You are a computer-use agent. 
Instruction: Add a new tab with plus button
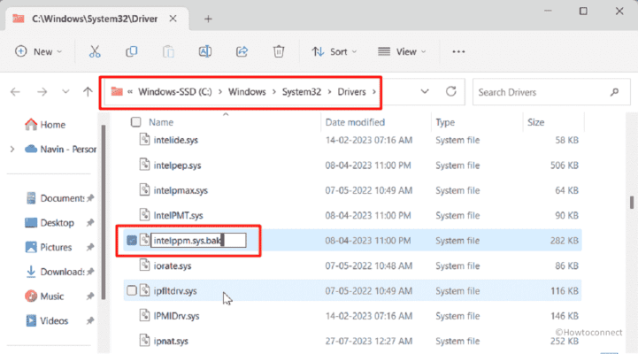(x=208, y=19)
